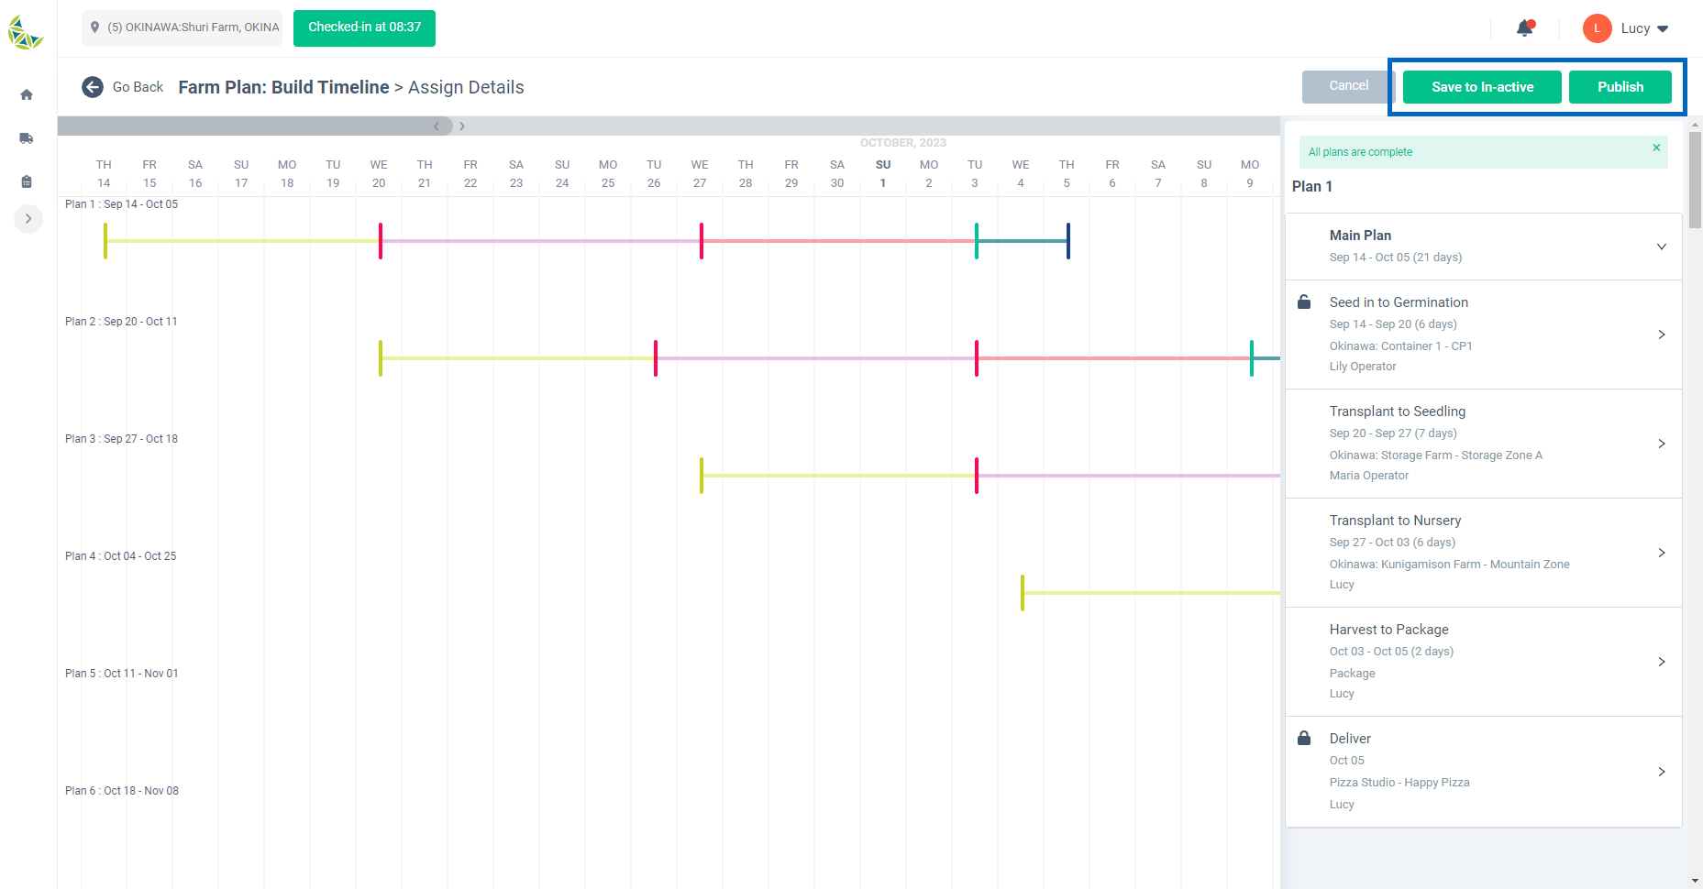Click the Go Back arrow icon
The height and width of the screenshot is (889, 1703).
tap(93, 87)
